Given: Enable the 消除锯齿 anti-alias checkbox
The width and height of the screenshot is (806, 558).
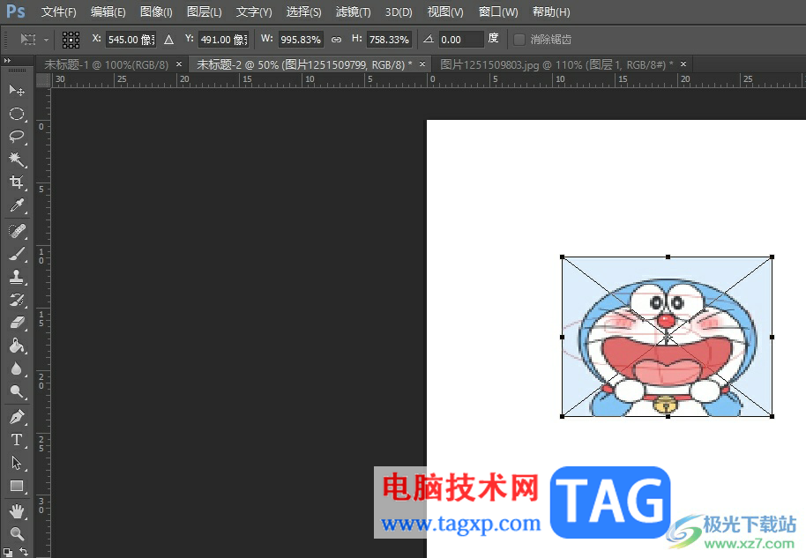Looking at the screenshot, I should coord(519,40).
